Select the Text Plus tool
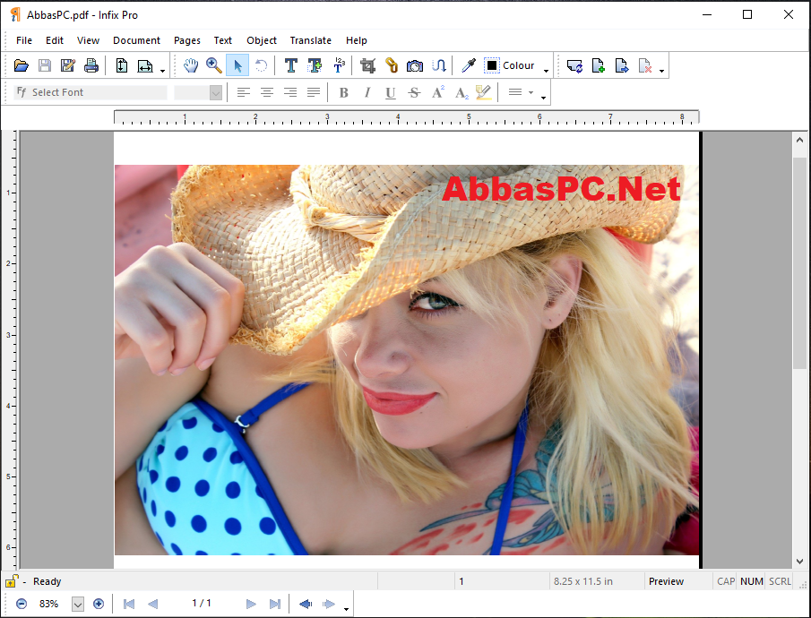The image size is (811, 618). [x=315, y=65]
